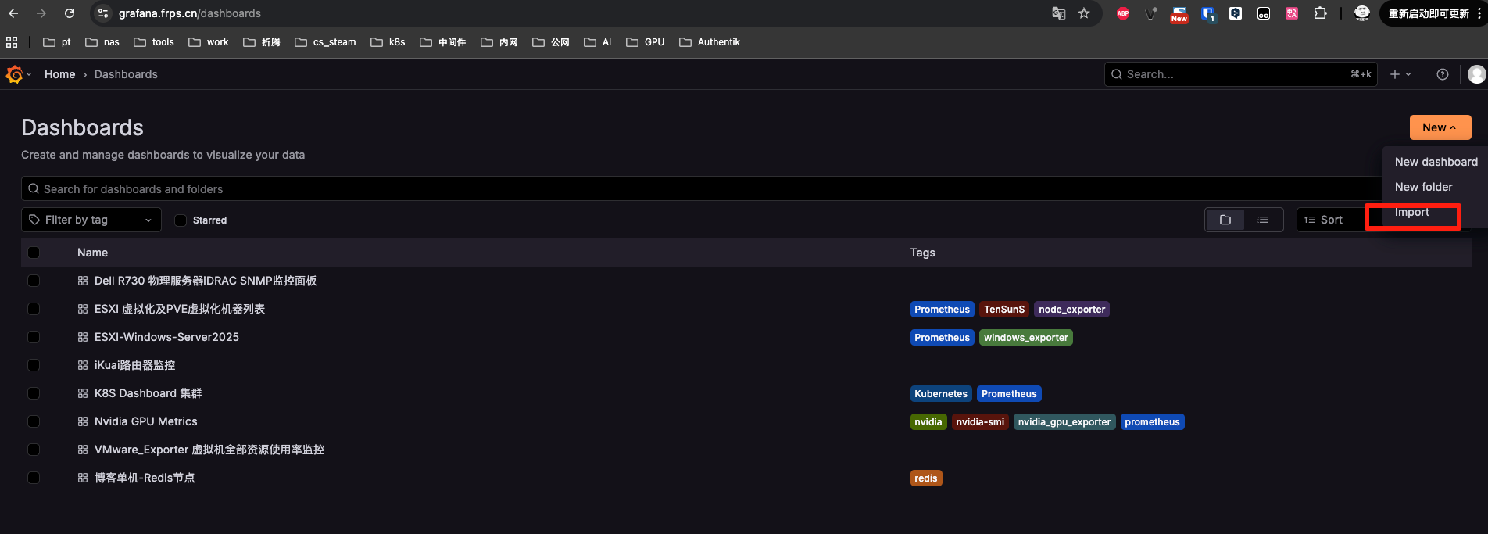Open the extension icon with red New badge
This screenshot has height=534, width=1488.
pyautogui.click(x=1179, y=14)
